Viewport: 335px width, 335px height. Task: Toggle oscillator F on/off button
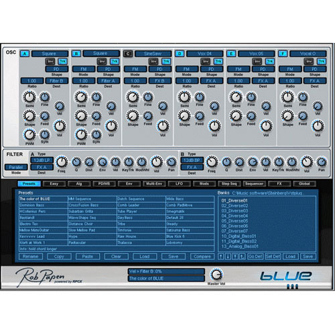tap(283, 54)
